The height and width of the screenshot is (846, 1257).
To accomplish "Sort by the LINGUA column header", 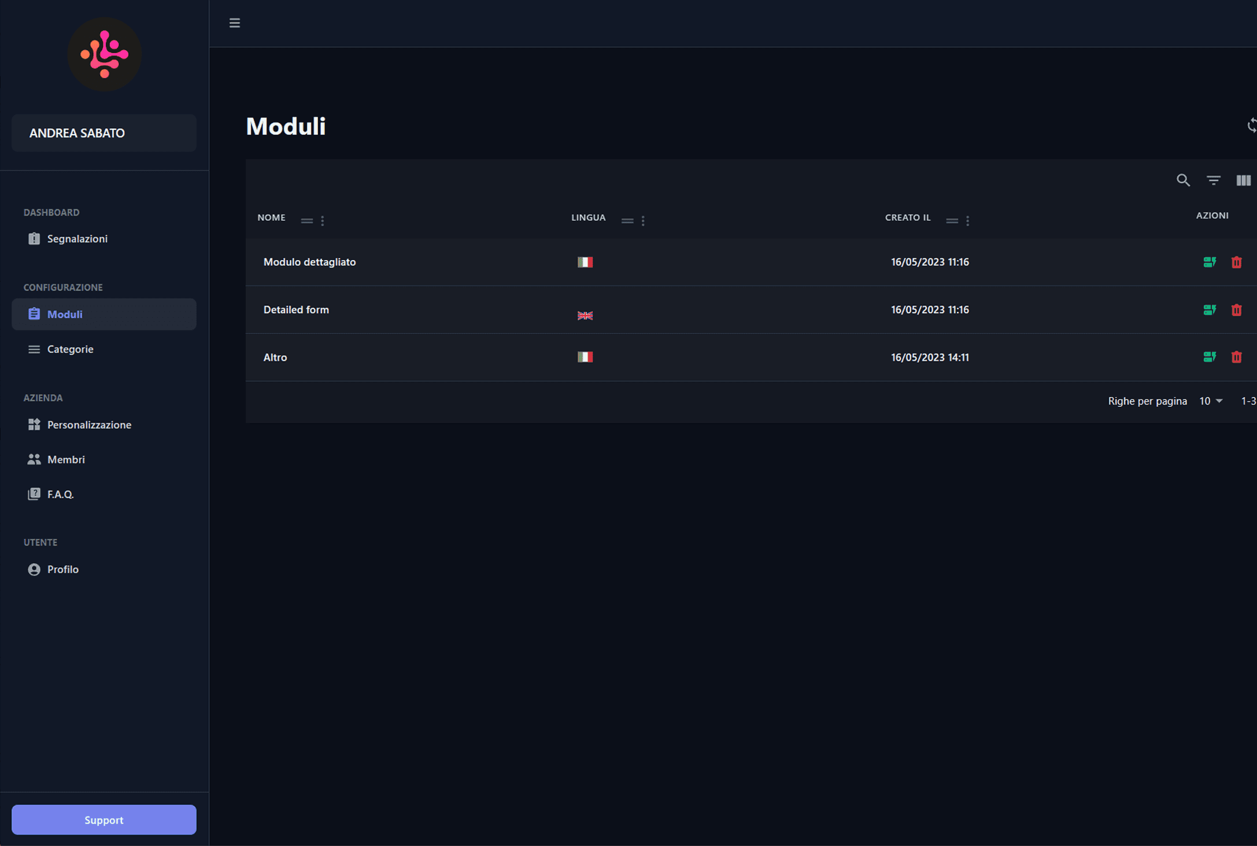I will tap(588, 218).
